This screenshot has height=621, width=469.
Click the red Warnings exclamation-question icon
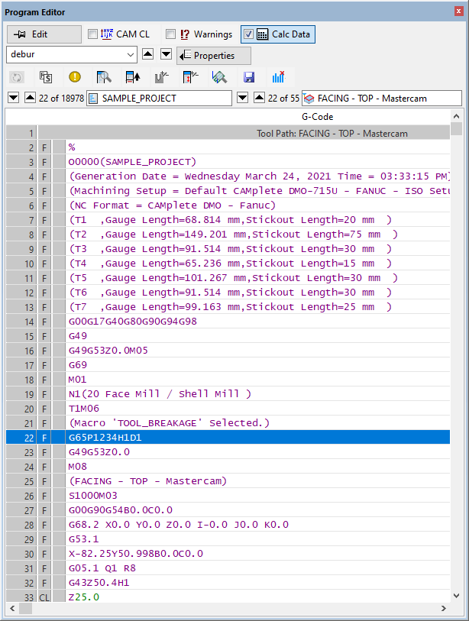coord(185,34)
